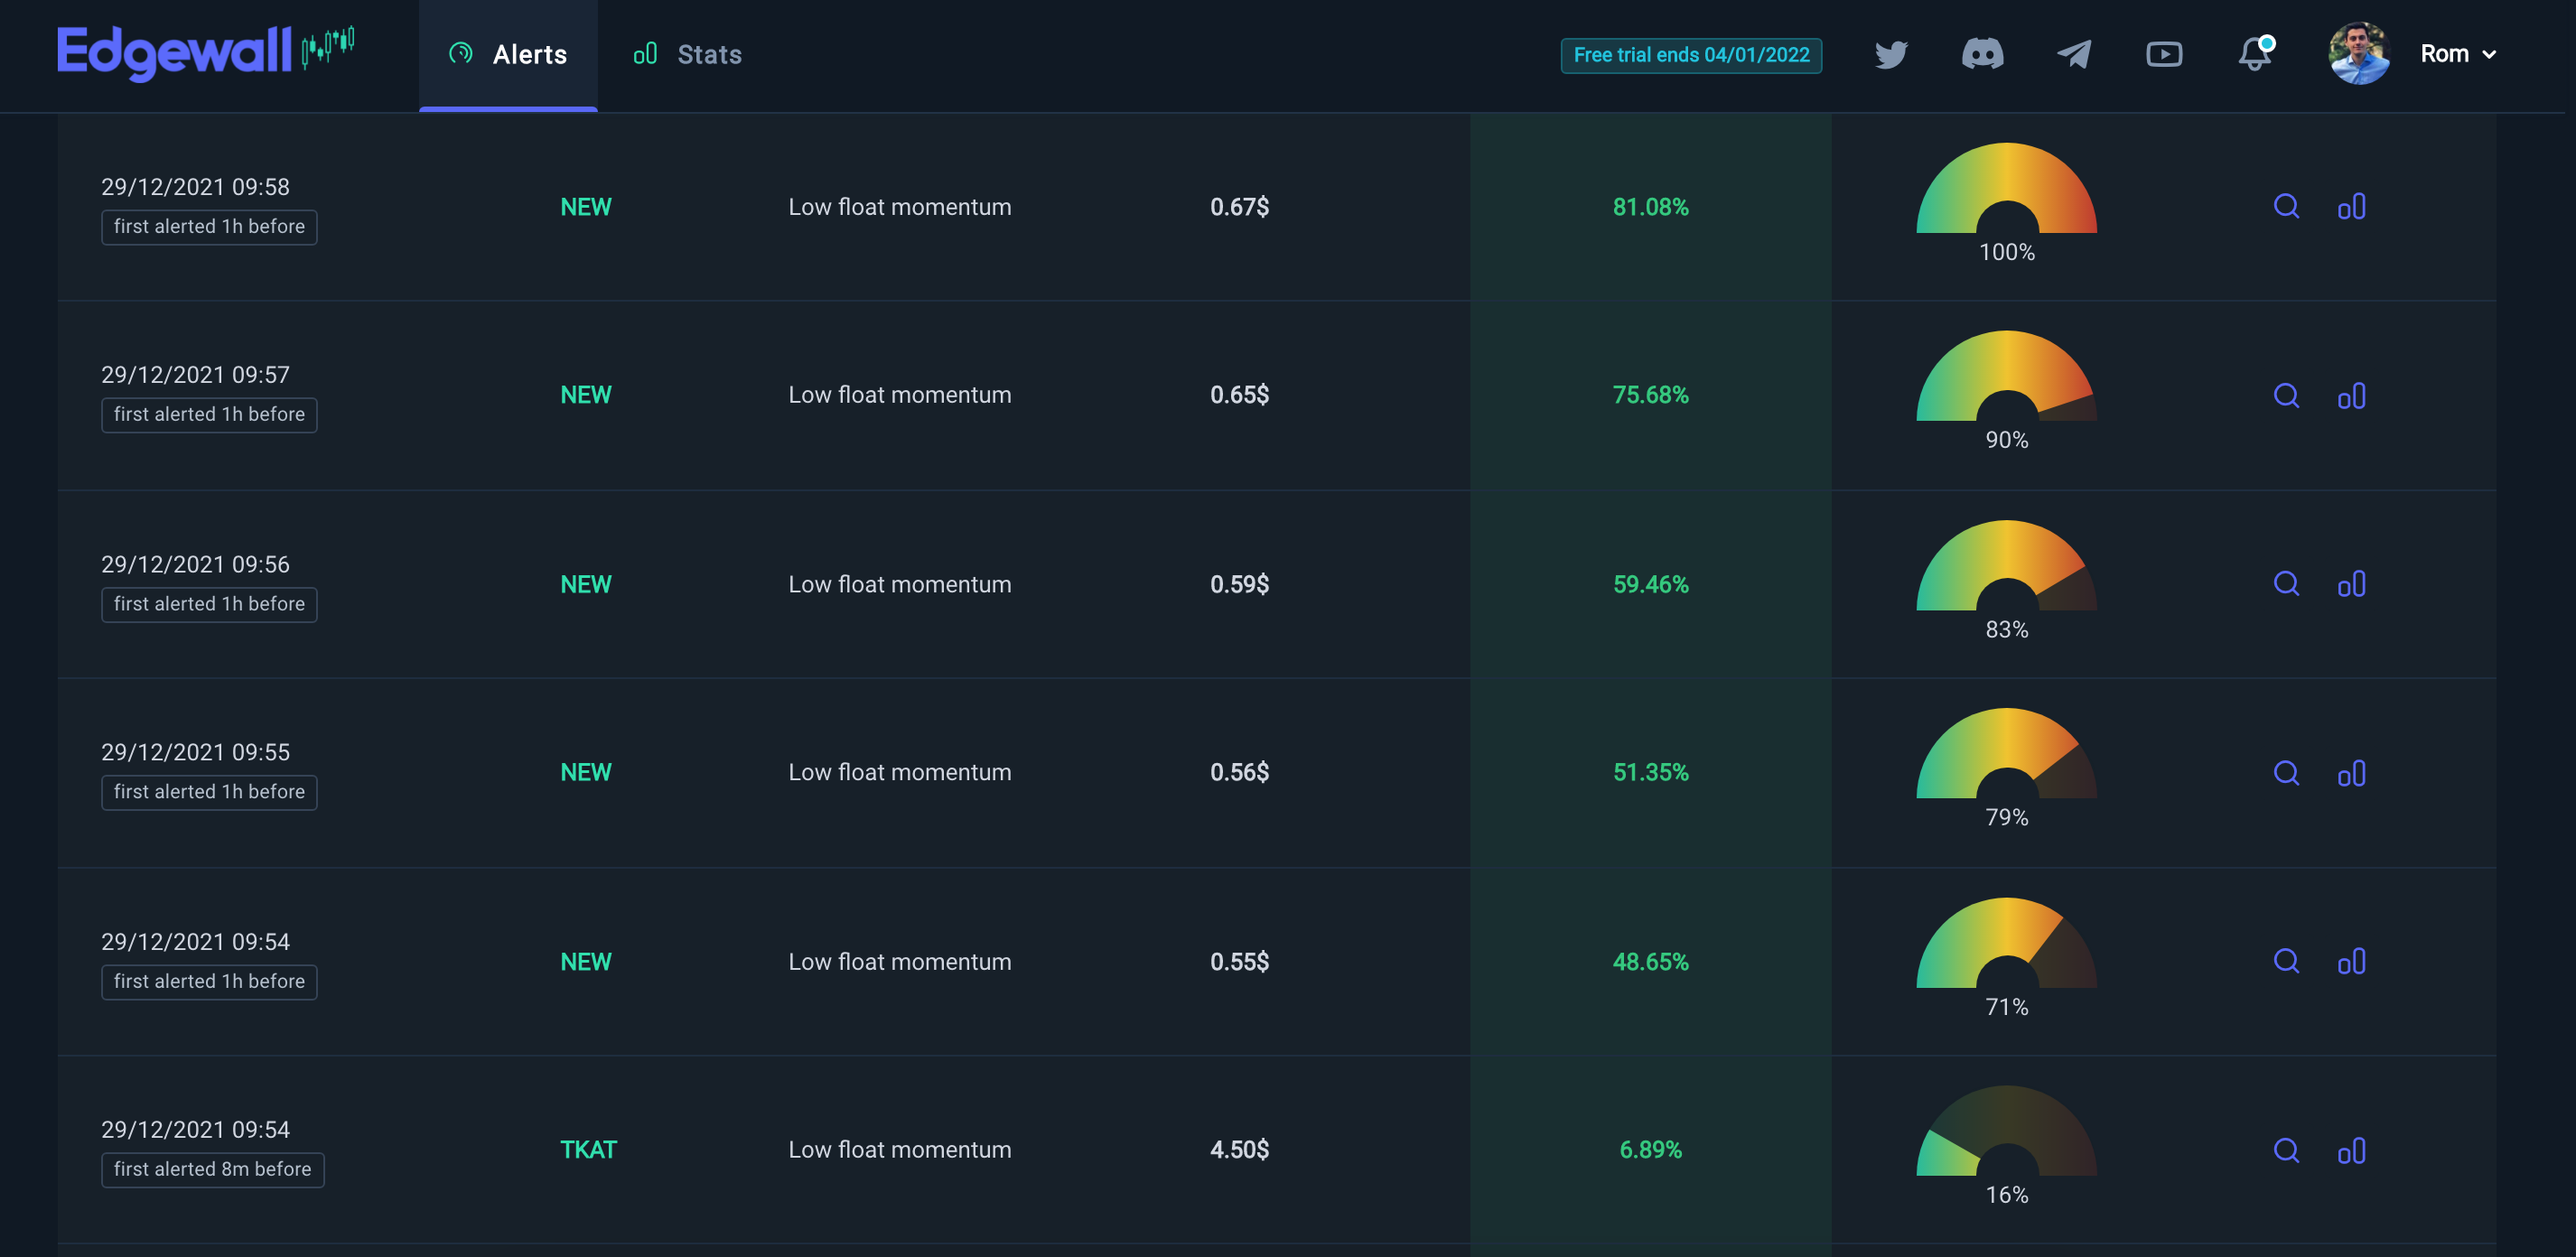Click search icon for 09:58 alert row

coord(2286,207)
